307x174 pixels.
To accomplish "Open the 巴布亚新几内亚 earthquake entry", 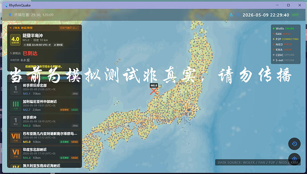I will [44, 137].
